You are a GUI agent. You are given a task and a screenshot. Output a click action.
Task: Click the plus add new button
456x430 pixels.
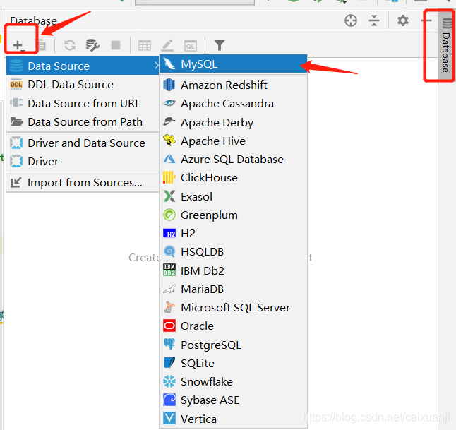click(18, 45)
